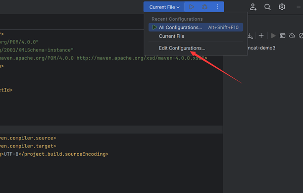Add a Maven project with the plus icon

click(261, 35)
